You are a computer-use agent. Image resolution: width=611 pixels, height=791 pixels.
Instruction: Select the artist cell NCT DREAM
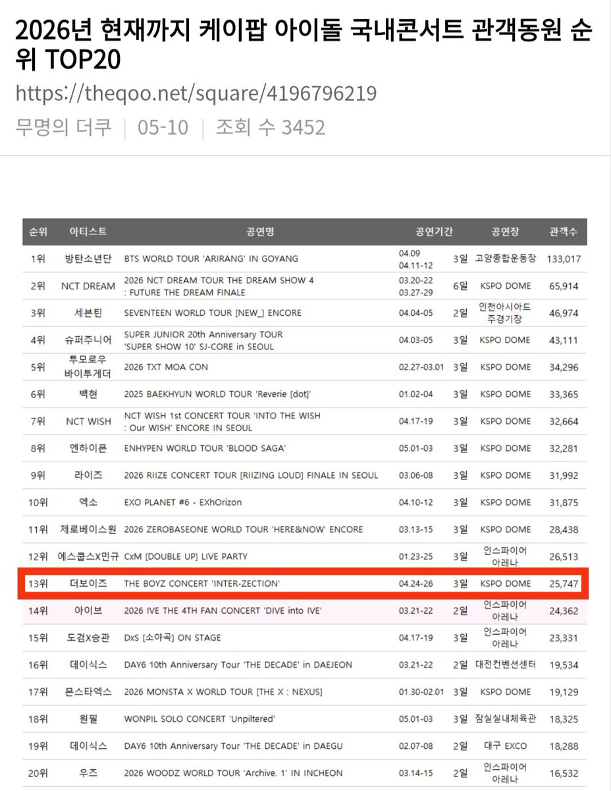pyautogui.click(x=88, y=286)
